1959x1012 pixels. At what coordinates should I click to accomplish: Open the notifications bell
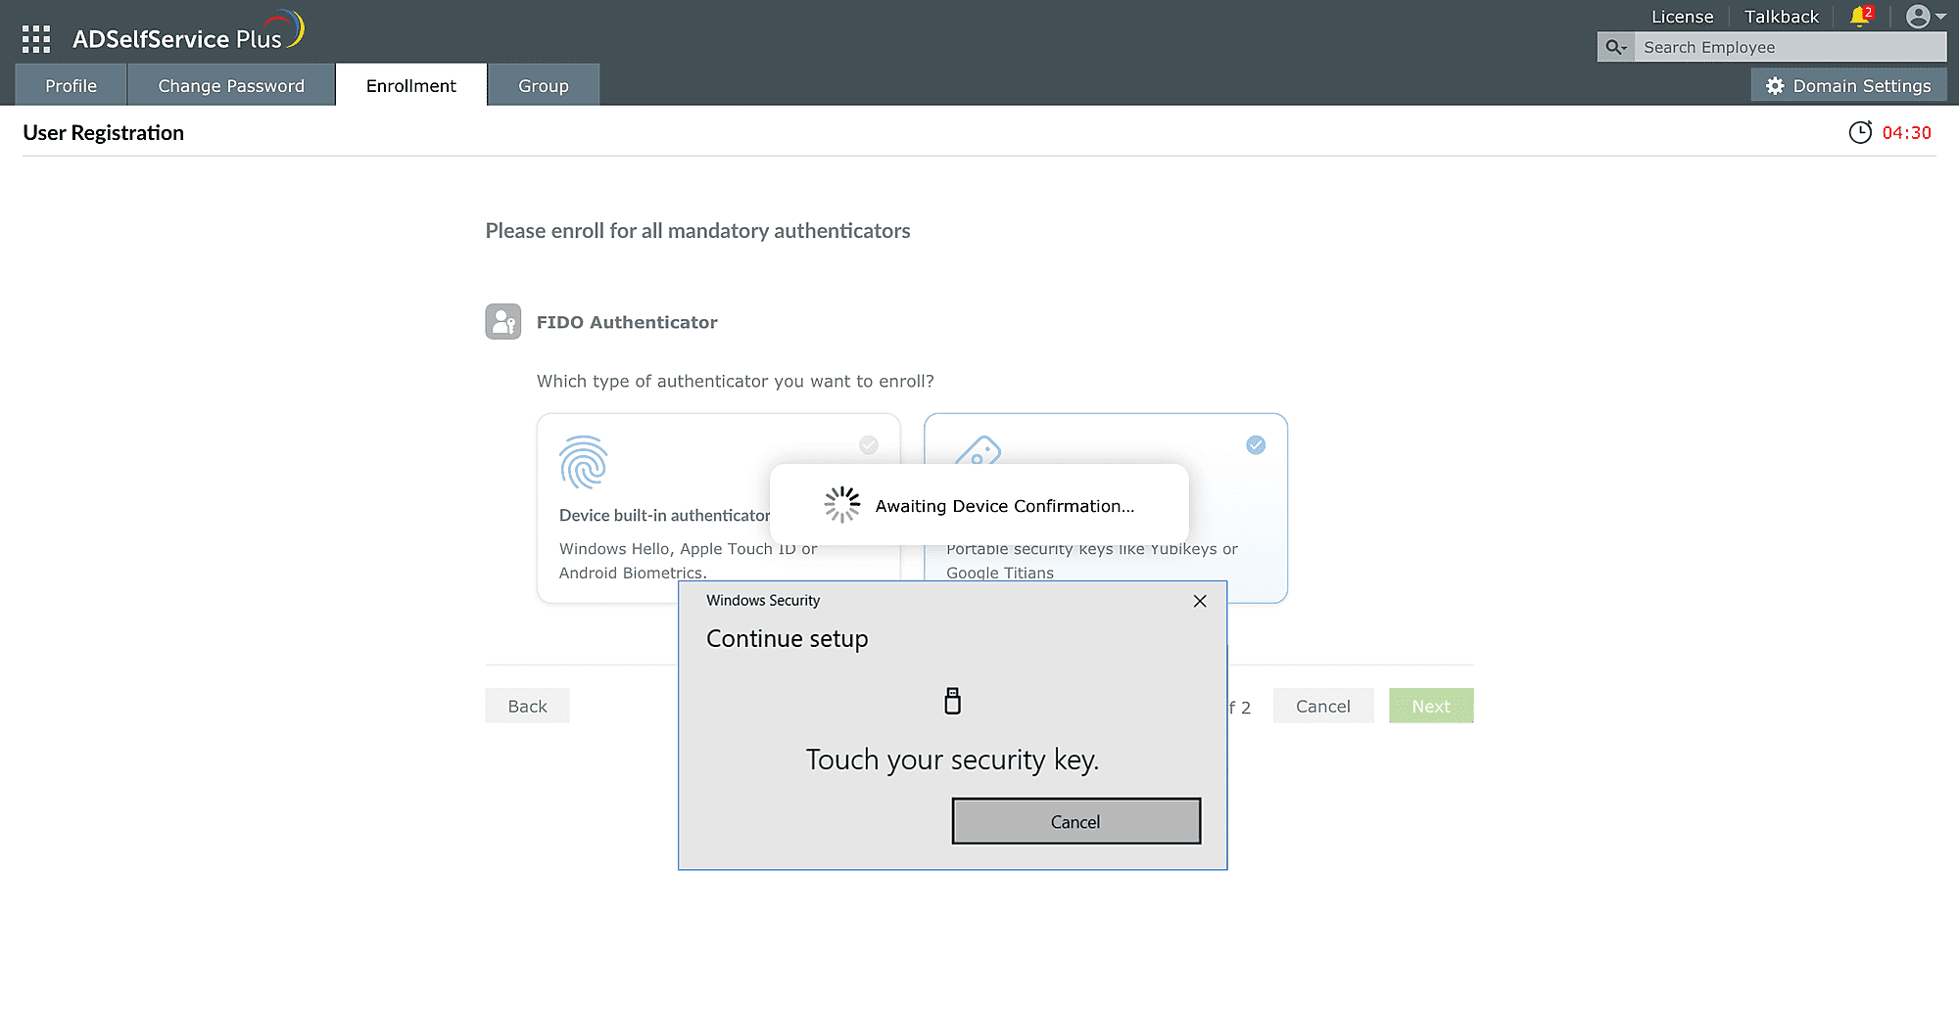[x=1860, y=16]
